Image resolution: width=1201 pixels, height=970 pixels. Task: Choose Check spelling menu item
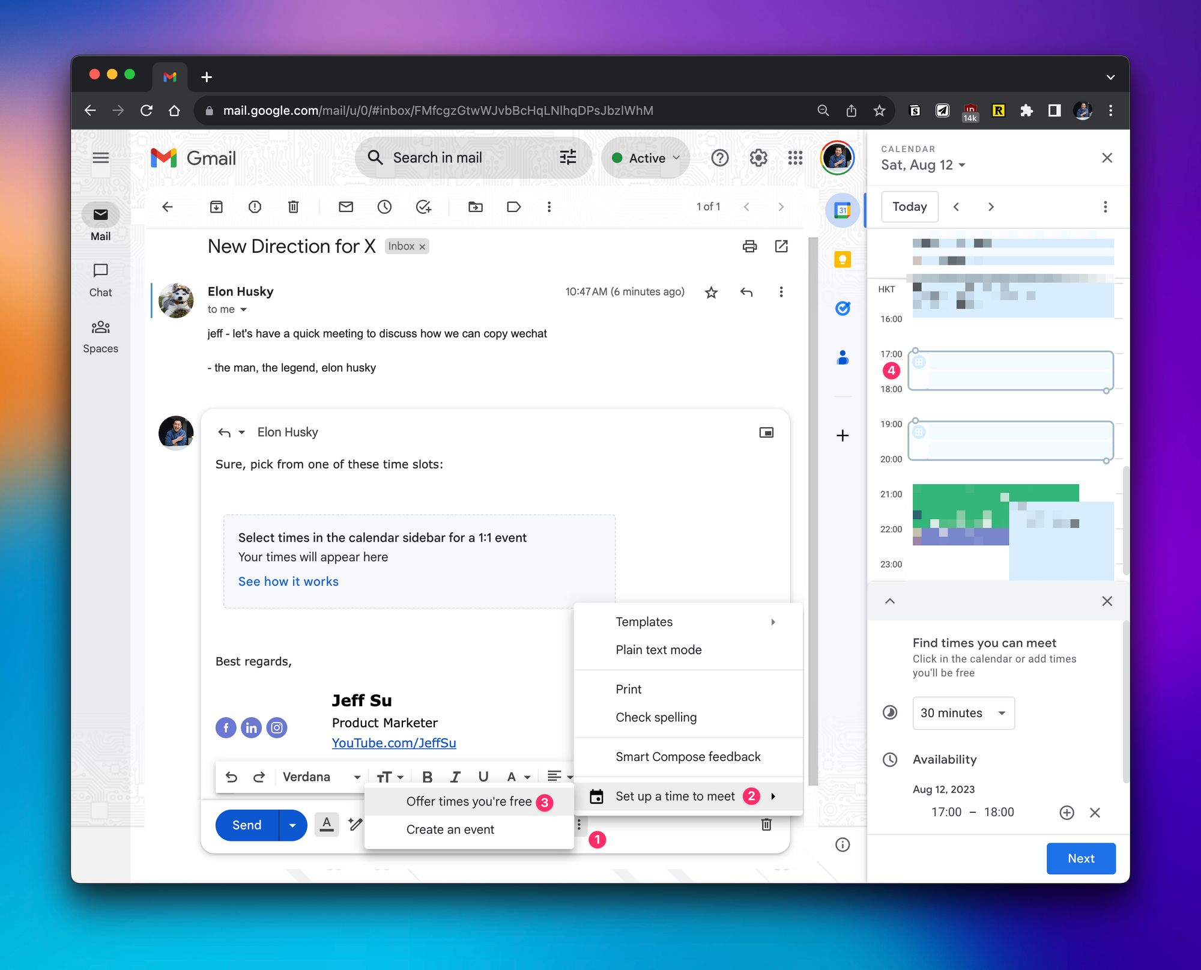coord(688,717)
